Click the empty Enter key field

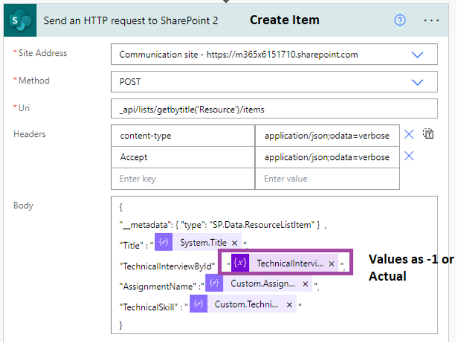183,178
